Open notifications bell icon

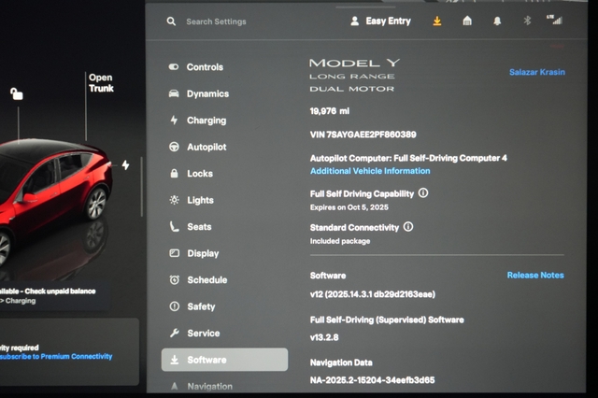[x=497, y=21]
